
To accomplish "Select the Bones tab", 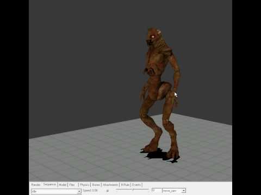I will (x=96, y=185).
